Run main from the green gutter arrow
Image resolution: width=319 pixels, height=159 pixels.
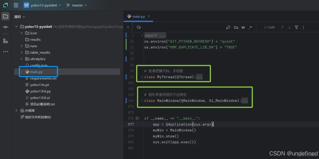point(137,118)
